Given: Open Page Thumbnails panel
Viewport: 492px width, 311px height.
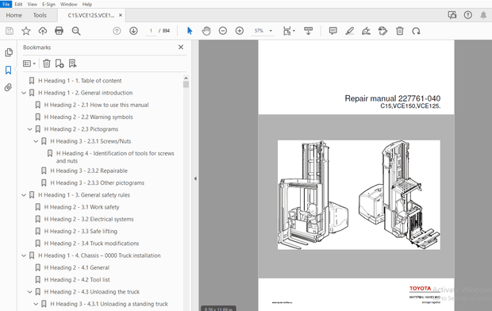Looking at the screenshot, I should [x=9, y=52].
